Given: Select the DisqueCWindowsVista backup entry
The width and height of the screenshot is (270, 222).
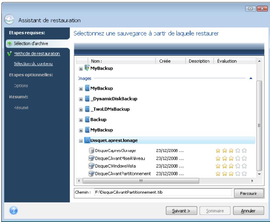Looking at the screenshot, I should coord(115,166).
